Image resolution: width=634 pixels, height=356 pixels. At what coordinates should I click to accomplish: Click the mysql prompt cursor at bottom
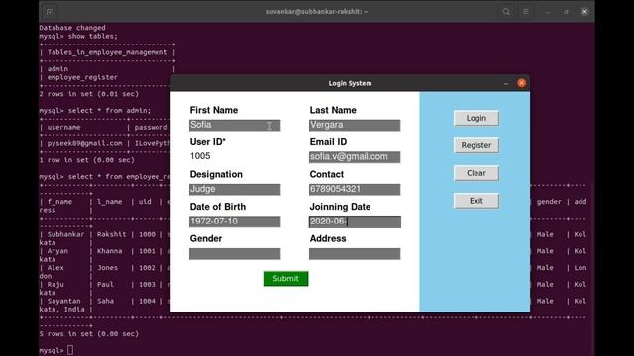[70, 350]
